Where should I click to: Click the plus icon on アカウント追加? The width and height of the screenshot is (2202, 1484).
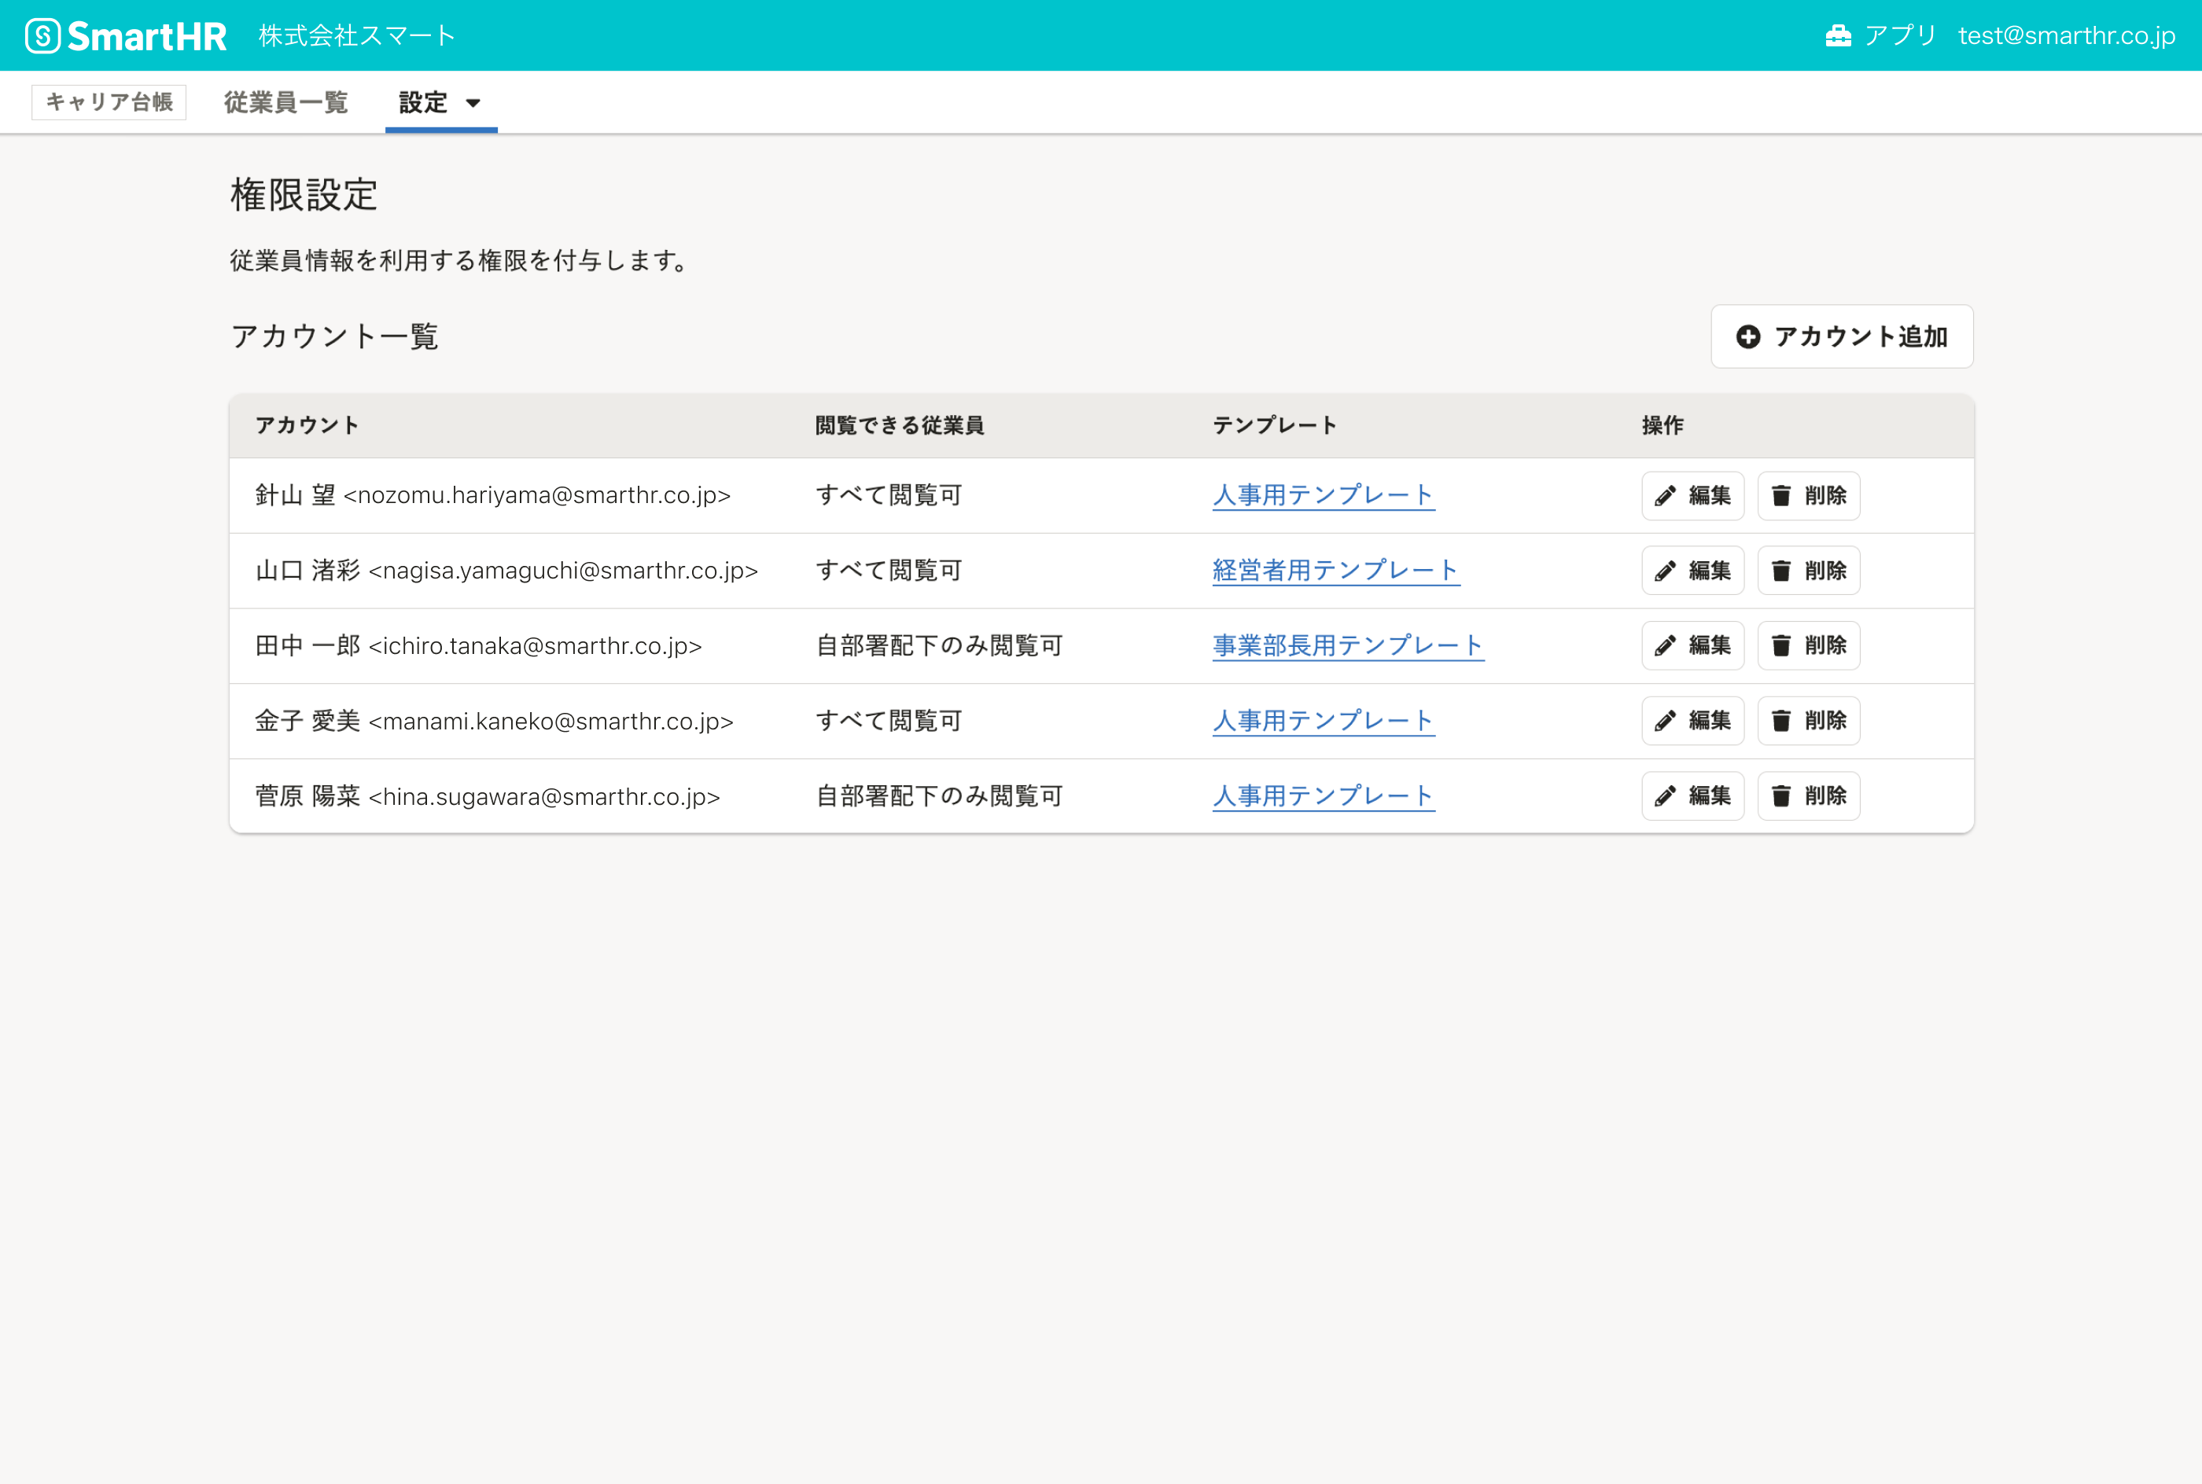coord(1747,337)
